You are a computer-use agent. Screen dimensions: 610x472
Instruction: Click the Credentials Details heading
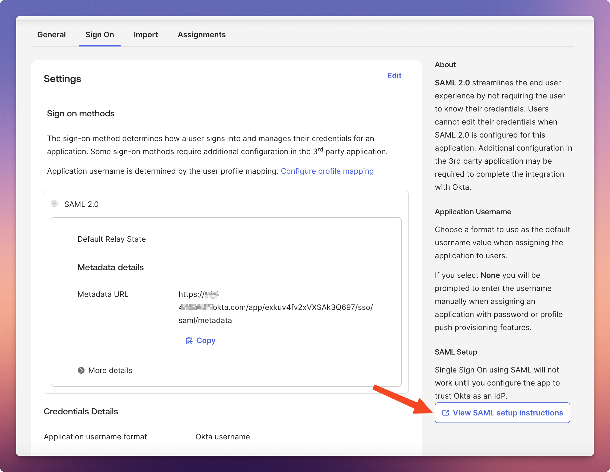[x=81, y=411]
